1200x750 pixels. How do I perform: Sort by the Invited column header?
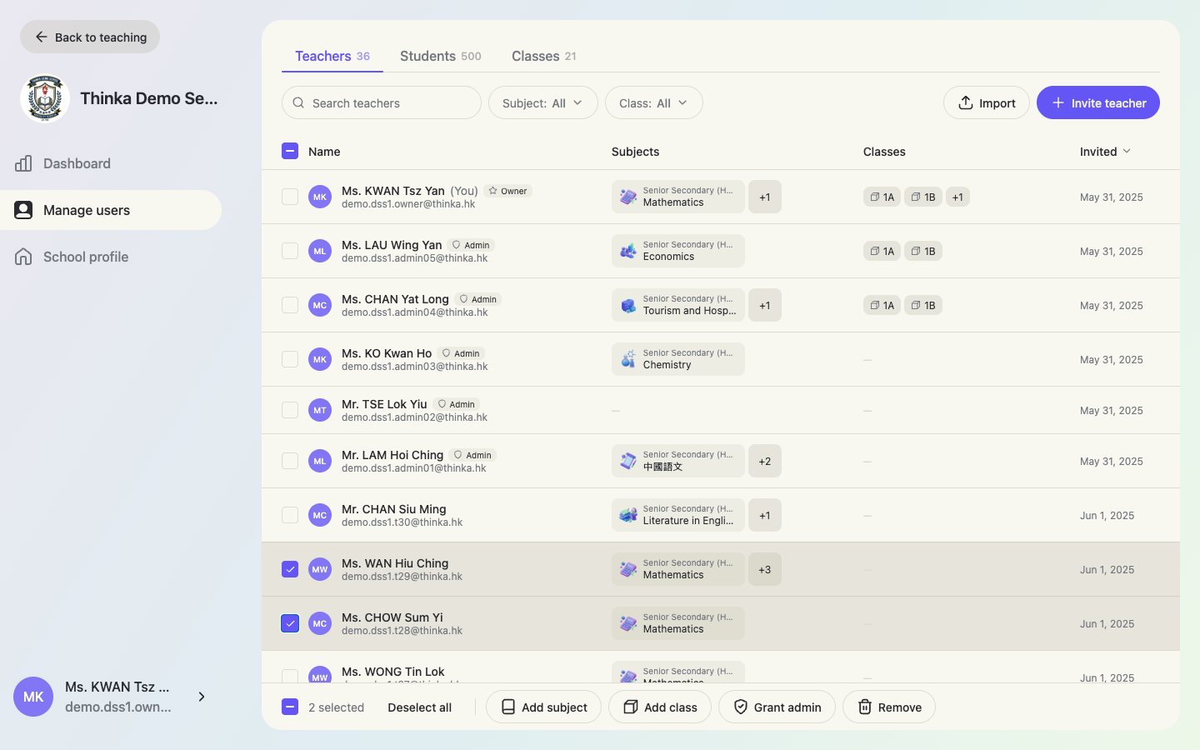(x=1105, y=152)
